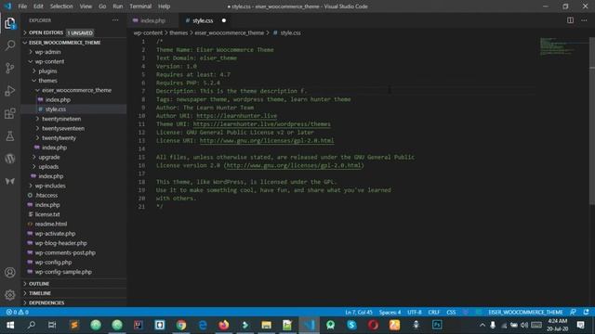
Task: Open the learnhunter.live Author URI link
Action: tap(236, 116)
